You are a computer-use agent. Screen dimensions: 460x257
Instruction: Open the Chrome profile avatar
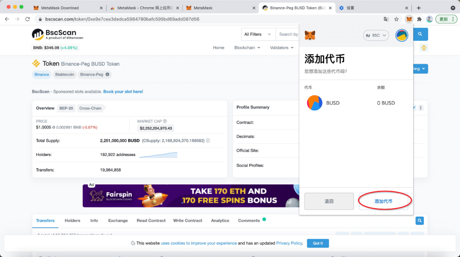429,19
